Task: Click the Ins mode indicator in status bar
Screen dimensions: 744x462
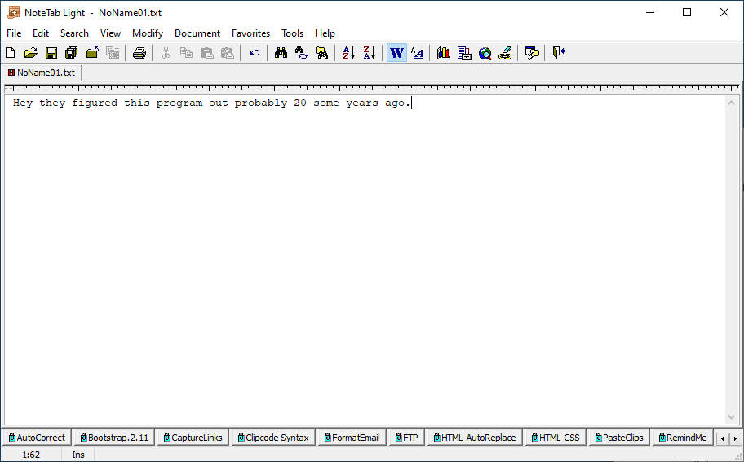Action: (78, 455)
